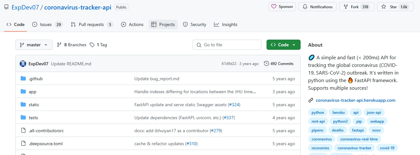Screen dimensions: 420x155
Task: Click the Notifications bell button
Action: 317,7
